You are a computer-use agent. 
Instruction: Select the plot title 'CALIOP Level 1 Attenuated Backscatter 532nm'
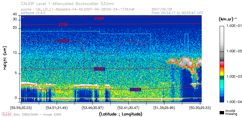click(68, 4)
